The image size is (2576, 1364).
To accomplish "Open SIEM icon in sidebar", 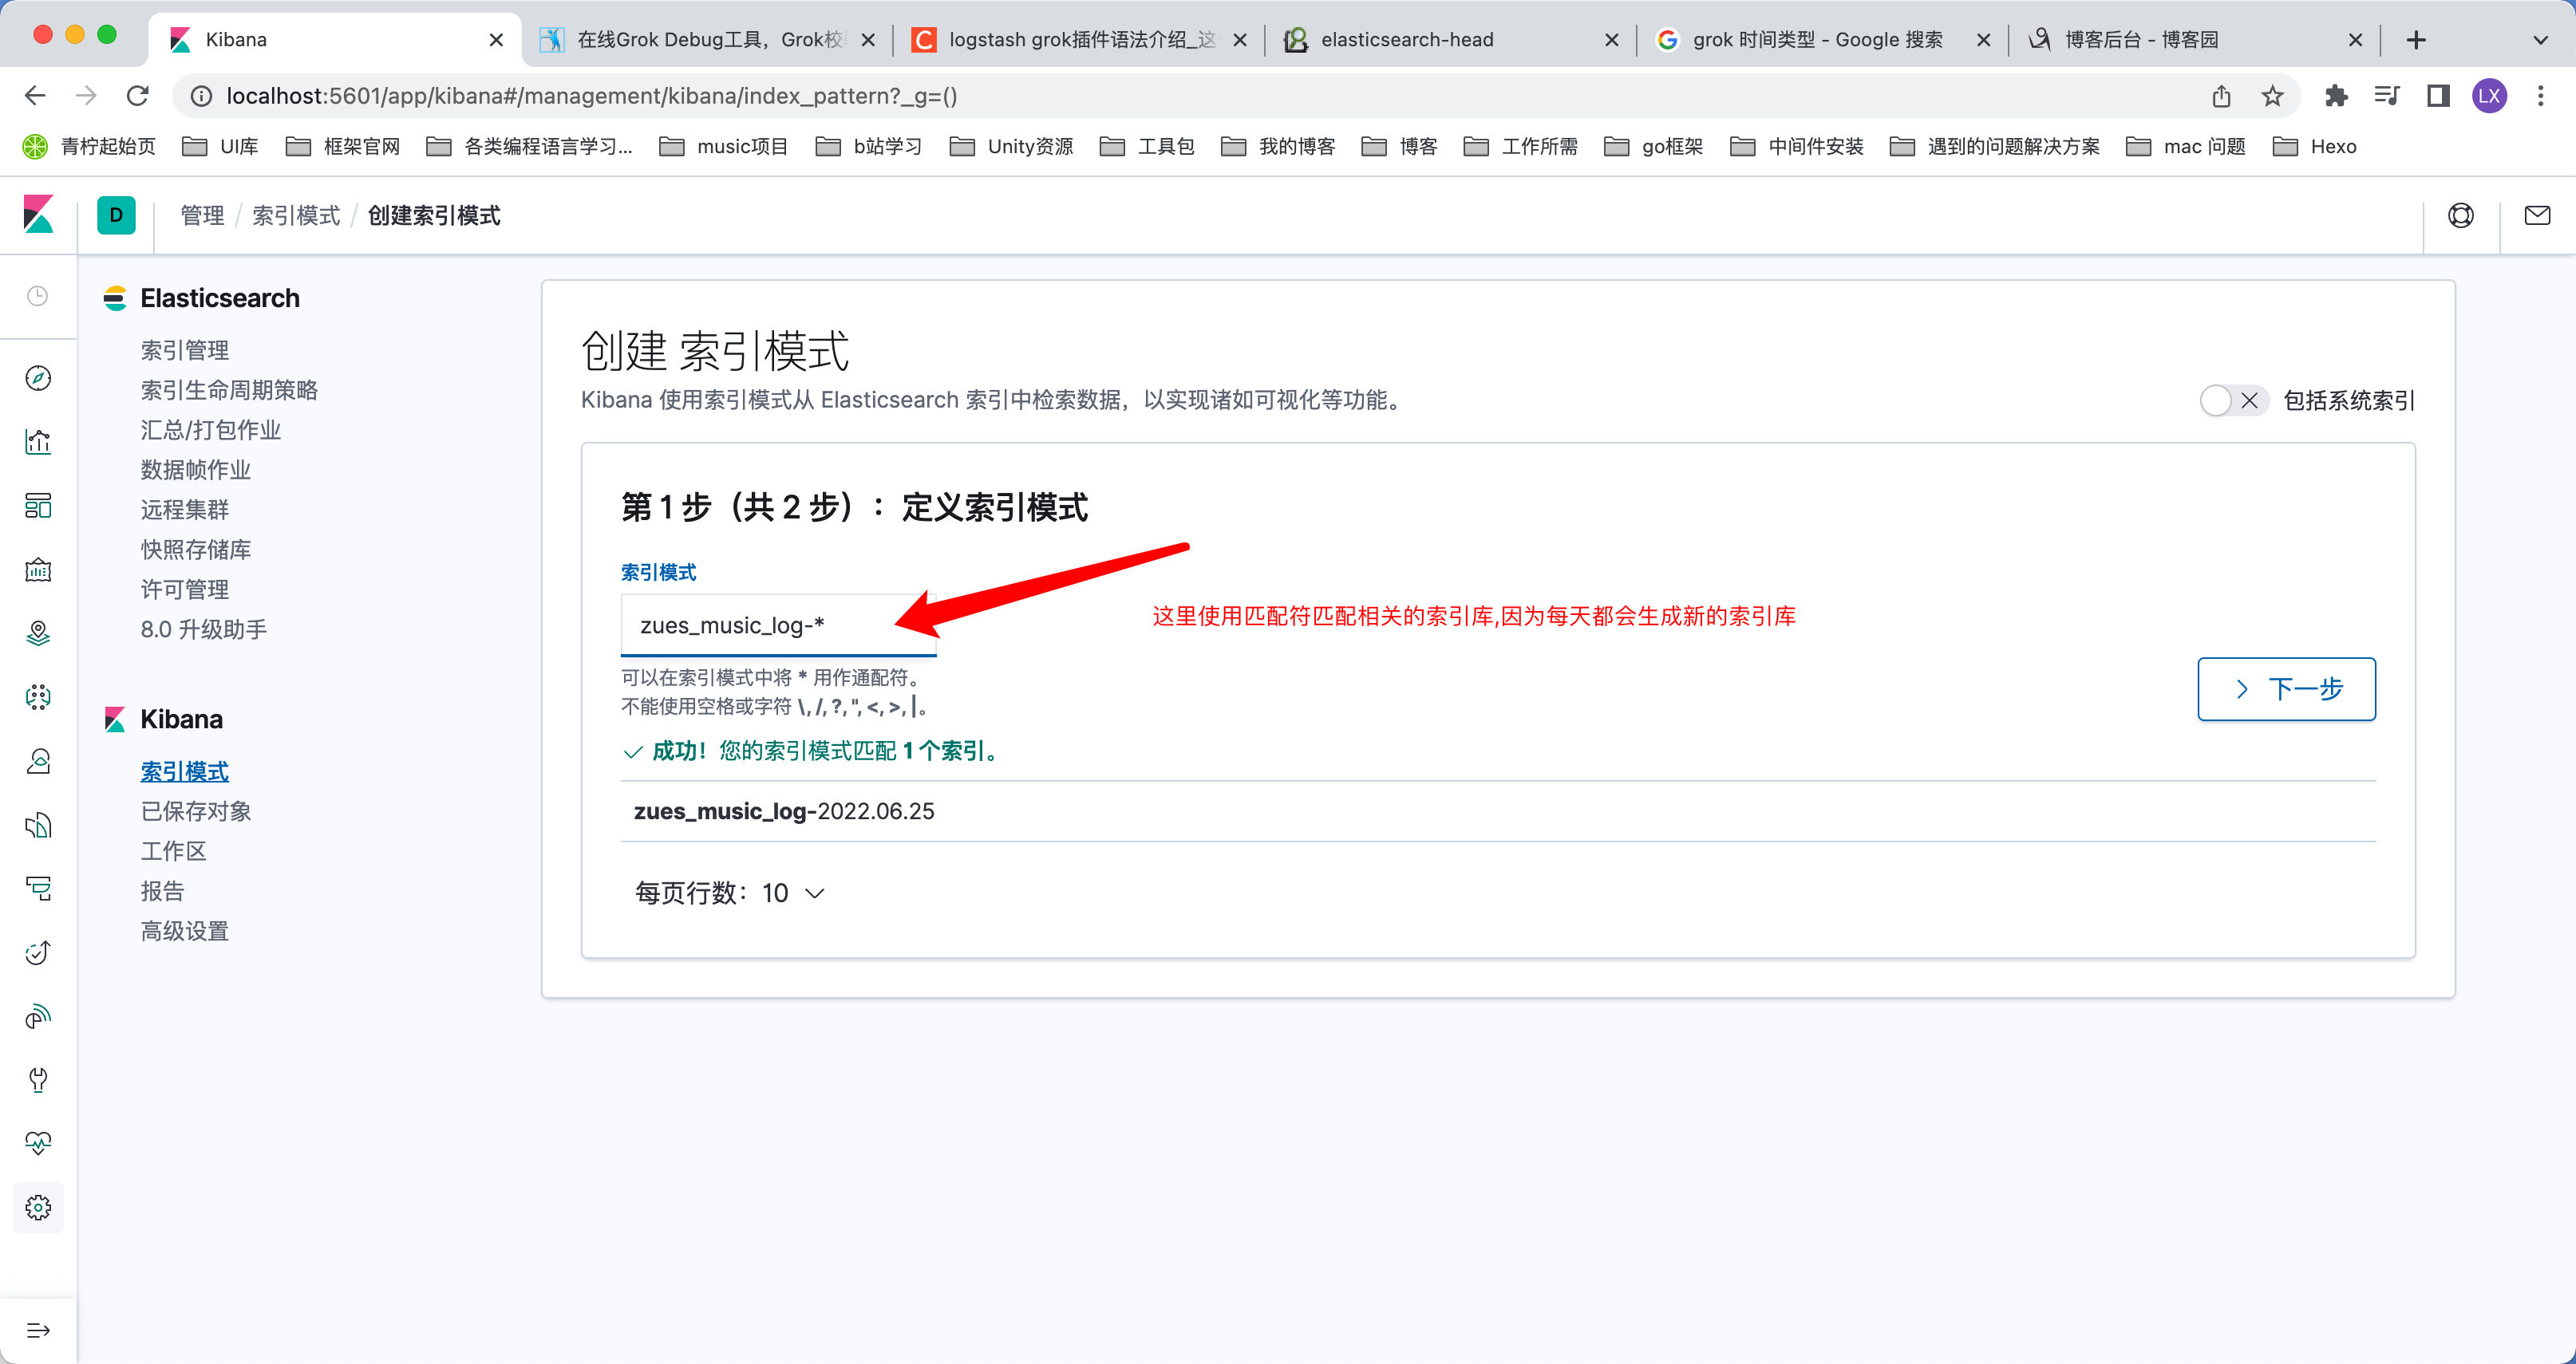I will pyautogui.click(x=38, y=1017).
